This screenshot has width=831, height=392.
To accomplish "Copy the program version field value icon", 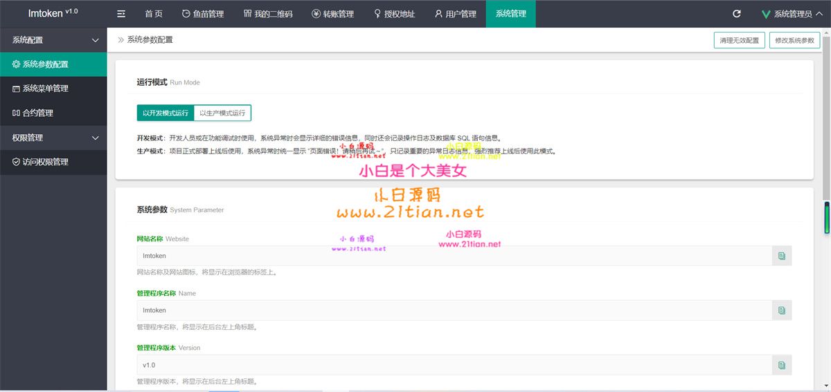I will tap(782, 365).
